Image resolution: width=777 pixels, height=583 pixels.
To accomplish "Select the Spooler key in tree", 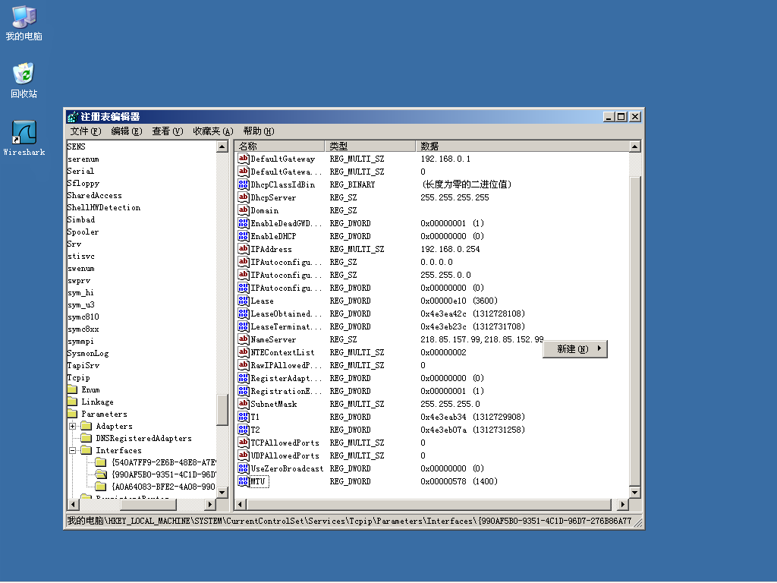I will (x=83, y=232).
